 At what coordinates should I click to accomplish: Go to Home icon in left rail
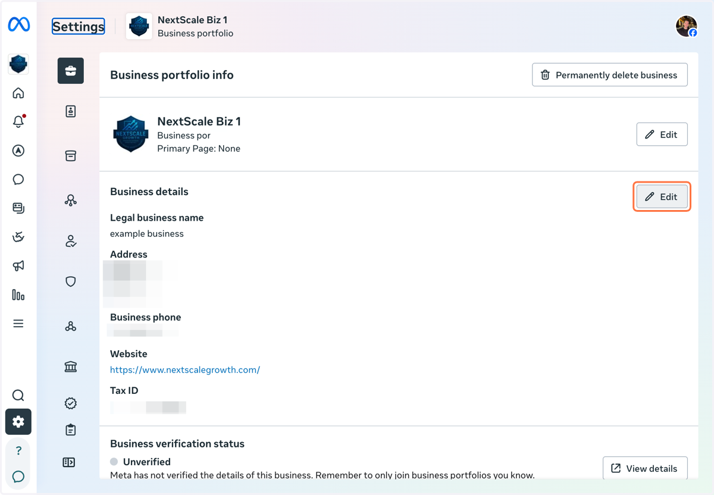tap(18, 93)
